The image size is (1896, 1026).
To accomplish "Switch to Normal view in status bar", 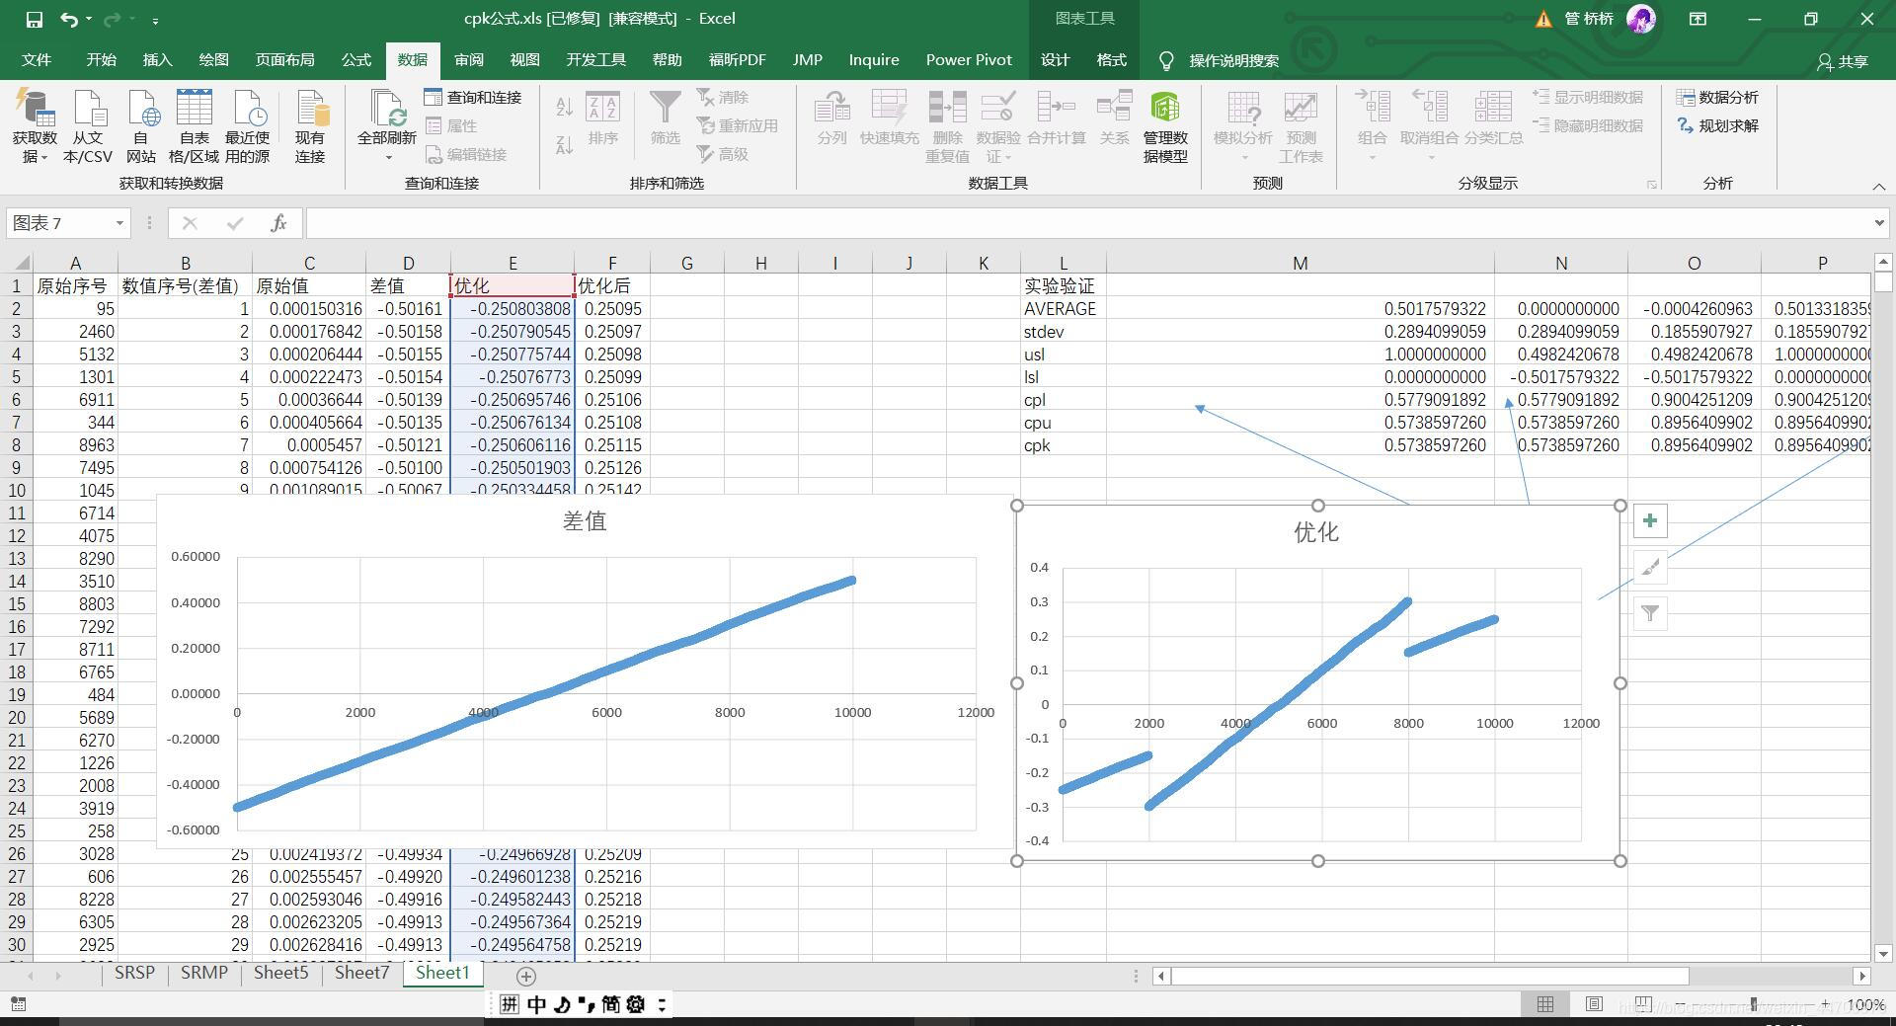I will pyautogui.click(x=1545, y=1004).
